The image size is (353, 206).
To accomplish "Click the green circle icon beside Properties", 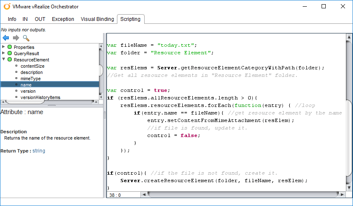I will 10,47.
